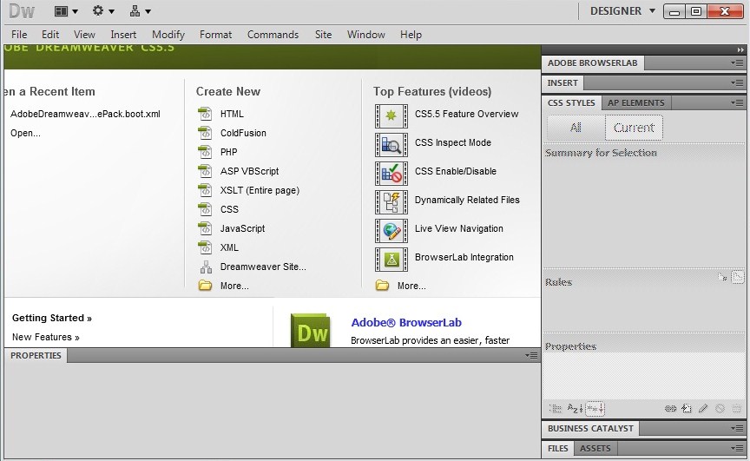The width and height of the screenshot is (750, 461).
Task: Click the Dynamically Related Files video icon
Action: point(391,201)
